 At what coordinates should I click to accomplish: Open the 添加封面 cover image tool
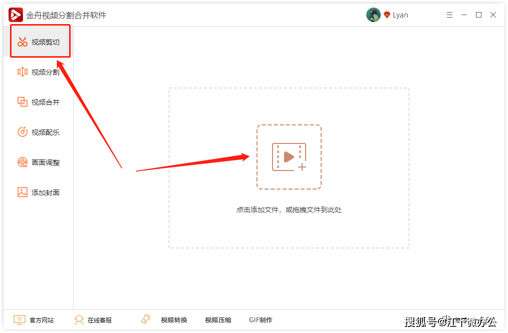39,192
